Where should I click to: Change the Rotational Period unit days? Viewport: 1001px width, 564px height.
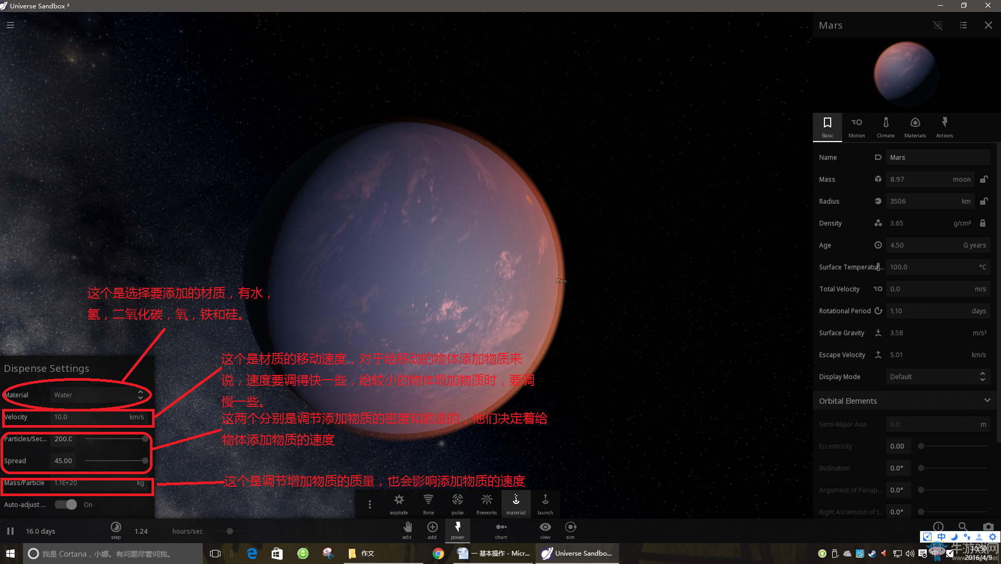pos(979,311)
